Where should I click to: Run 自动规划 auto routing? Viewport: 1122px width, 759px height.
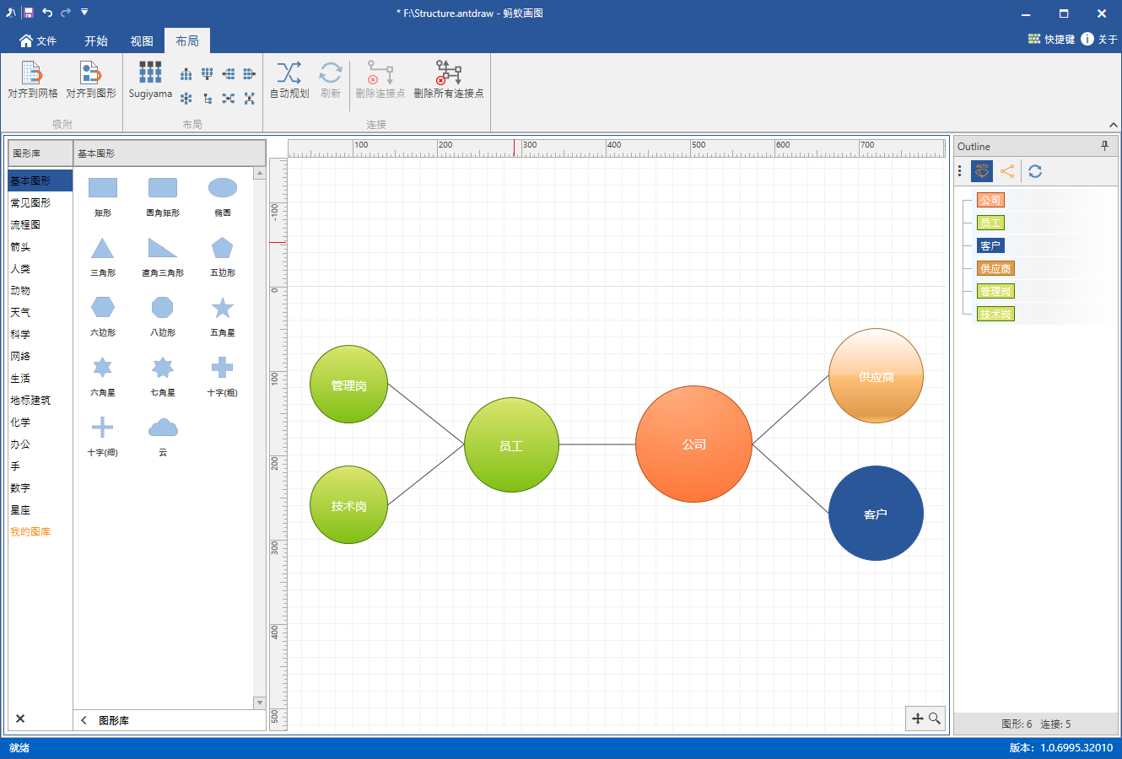point(289,80)
